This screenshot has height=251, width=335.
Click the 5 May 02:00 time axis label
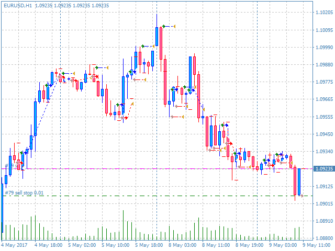[82, 245]
